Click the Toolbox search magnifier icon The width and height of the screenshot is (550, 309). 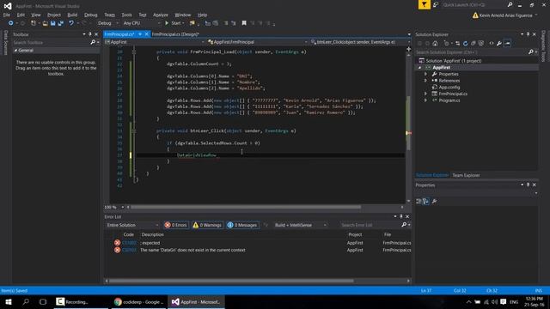click(x=93, y=42)
